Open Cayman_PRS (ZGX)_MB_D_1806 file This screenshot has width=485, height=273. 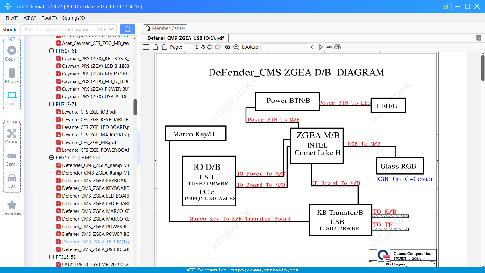click(93, 81)
